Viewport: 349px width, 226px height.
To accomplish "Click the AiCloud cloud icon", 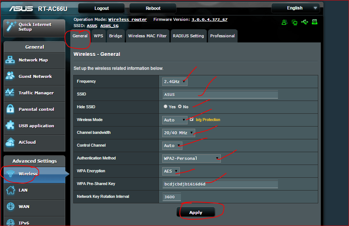I will 10,142.
